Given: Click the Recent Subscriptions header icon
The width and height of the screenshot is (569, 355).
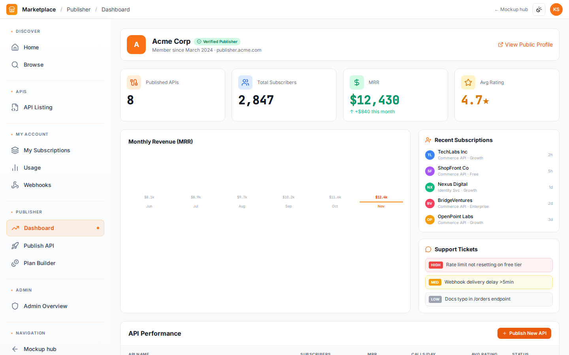Looking at the screenshot, I should (428, 140).
